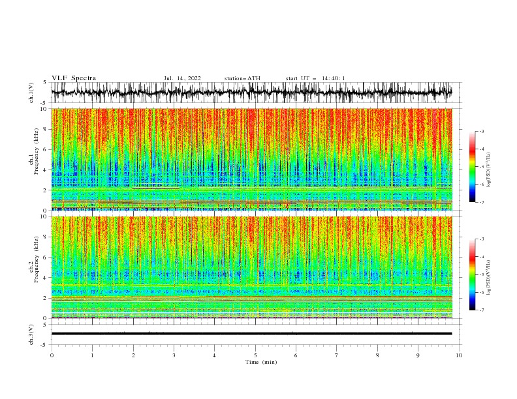Click time axis tick label "5"
The height and width of the screenshot is (399, 517).
coord(255,355)
